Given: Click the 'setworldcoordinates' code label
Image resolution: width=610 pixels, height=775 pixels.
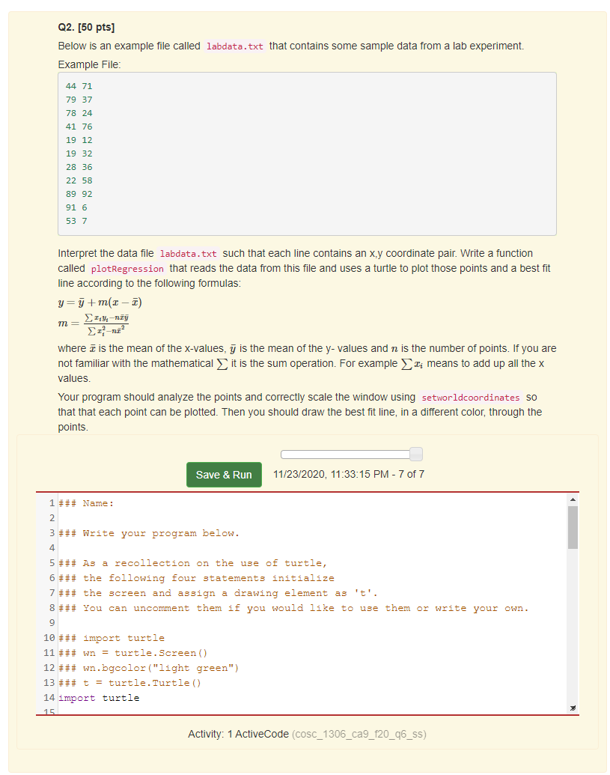Looking at the screenshot, I should [x=471, y=398].
